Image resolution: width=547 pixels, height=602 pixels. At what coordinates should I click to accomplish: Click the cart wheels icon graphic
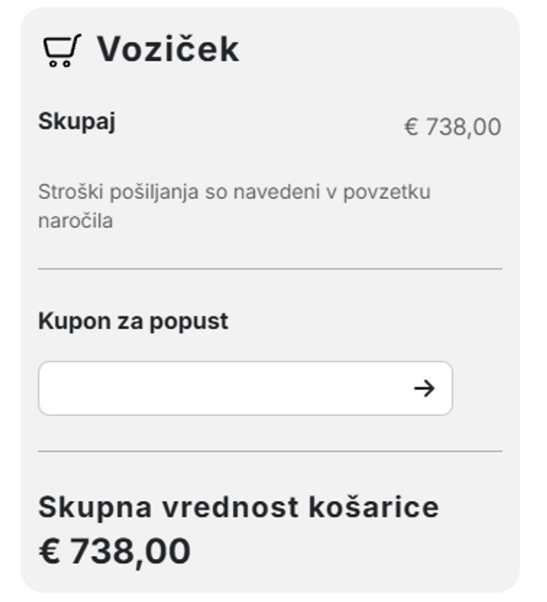(x=59, y=63)
